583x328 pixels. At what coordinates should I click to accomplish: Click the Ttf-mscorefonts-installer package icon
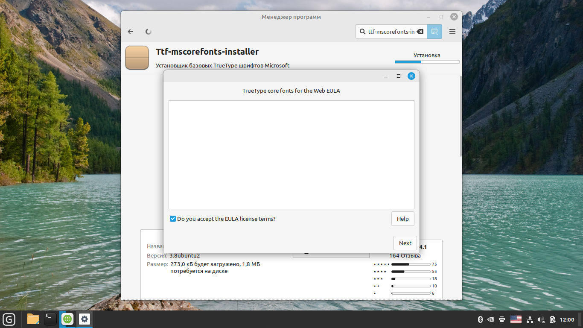pyautogui.click(x=137, y=58)
